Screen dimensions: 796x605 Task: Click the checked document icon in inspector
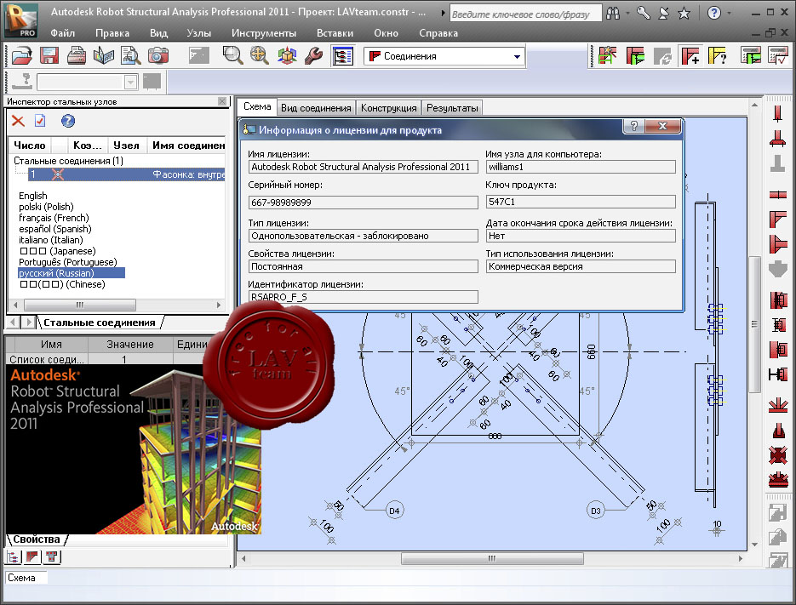(x=40, y=121)
